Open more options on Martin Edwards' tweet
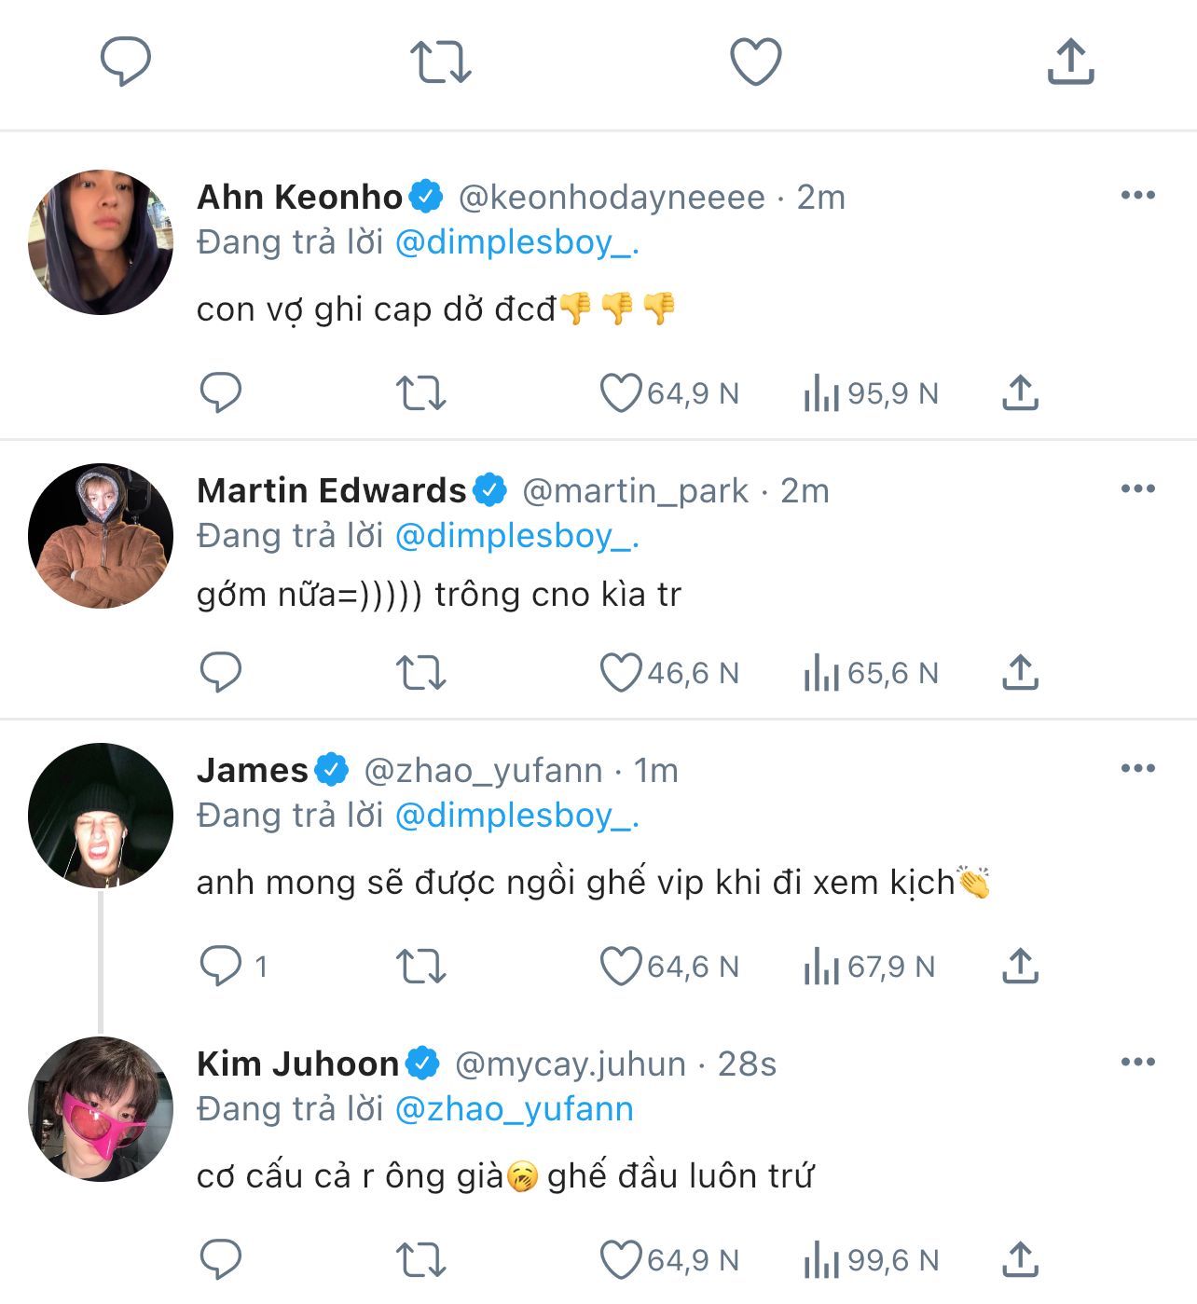The image size is (1197, 1304). (1137, 489)
